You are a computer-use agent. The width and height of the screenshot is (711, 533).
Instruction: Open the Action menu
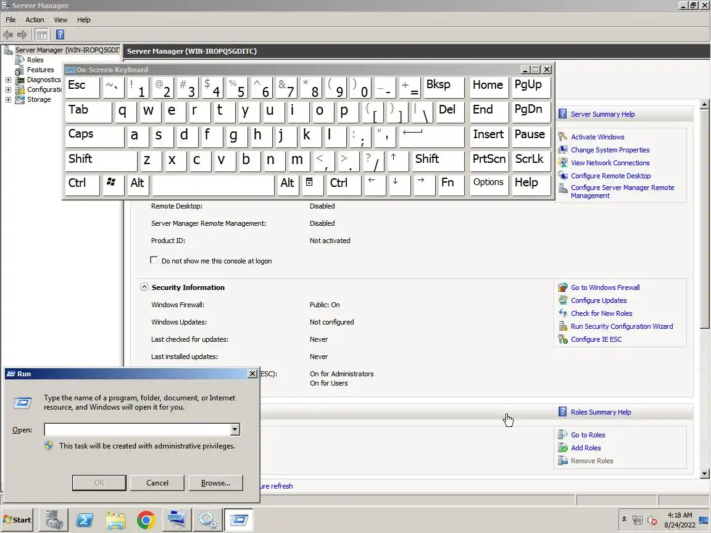[35, 20]
